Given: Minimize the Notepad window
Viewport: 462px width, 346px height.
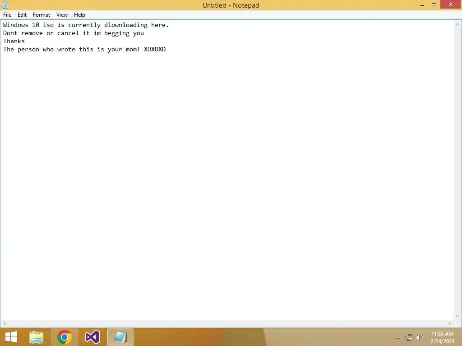Looking at the screenshot, I should [x=422, y=5].
